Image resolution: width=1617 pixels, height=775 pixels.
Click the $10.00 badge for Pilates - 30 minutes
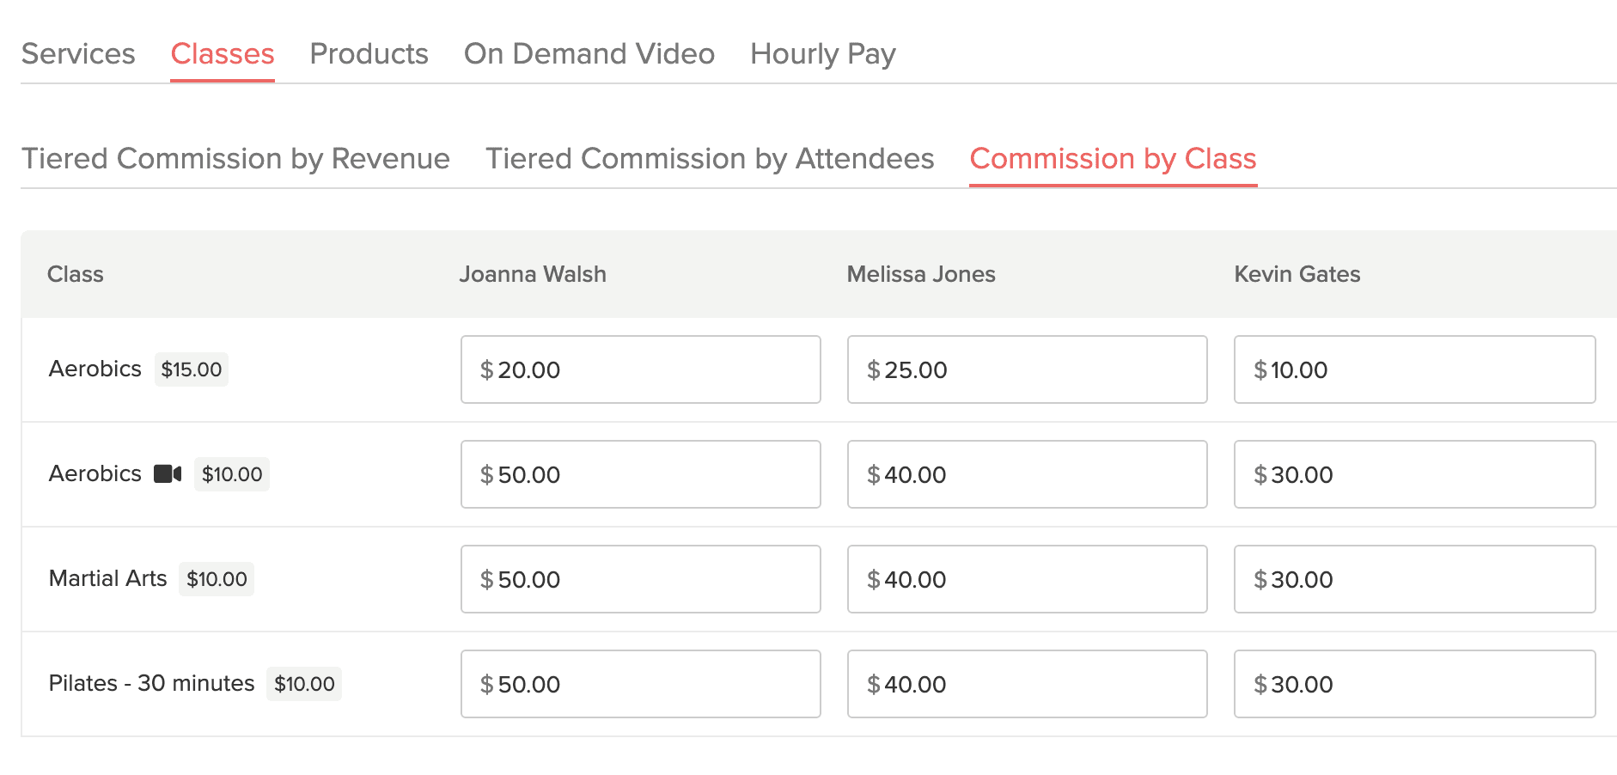tap(303, 684)
